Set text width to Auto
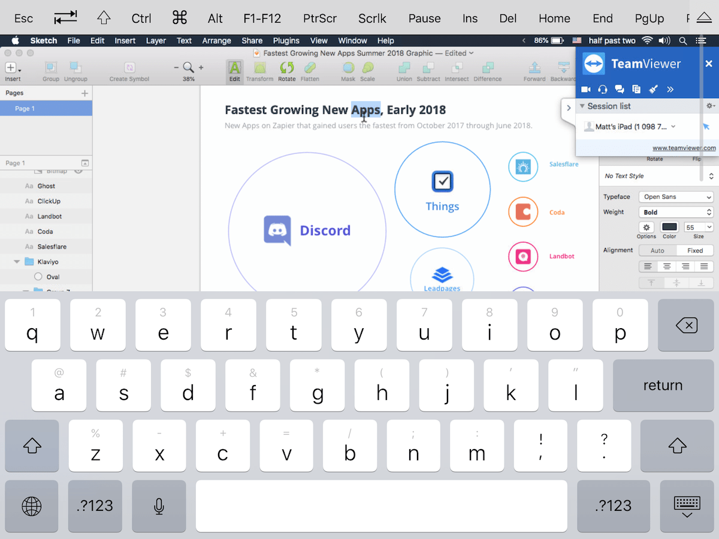This screenshot has width=719, height=539. (x=657, y=250)
